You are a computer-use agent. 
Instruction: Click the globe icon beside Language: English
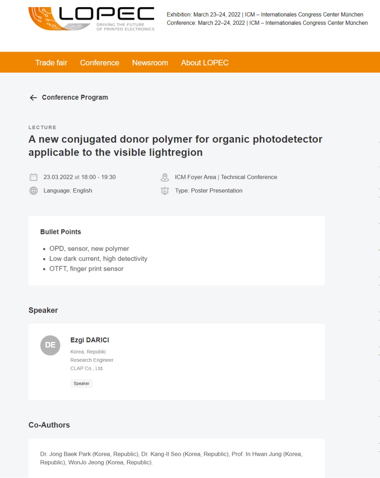tap(33, 191)
